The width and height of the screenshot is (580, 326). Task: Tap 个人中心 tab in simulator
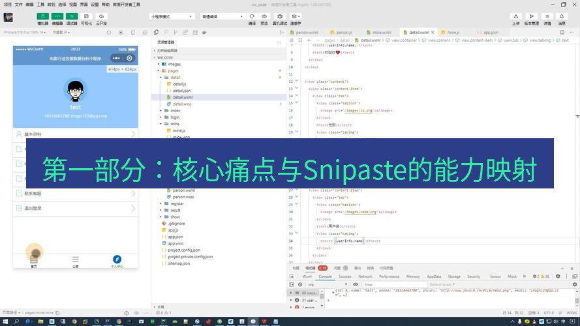(x=117, y=261)
